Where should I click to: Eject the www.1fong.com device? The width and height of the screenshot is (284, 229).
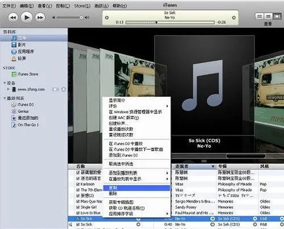click(64, 89)
